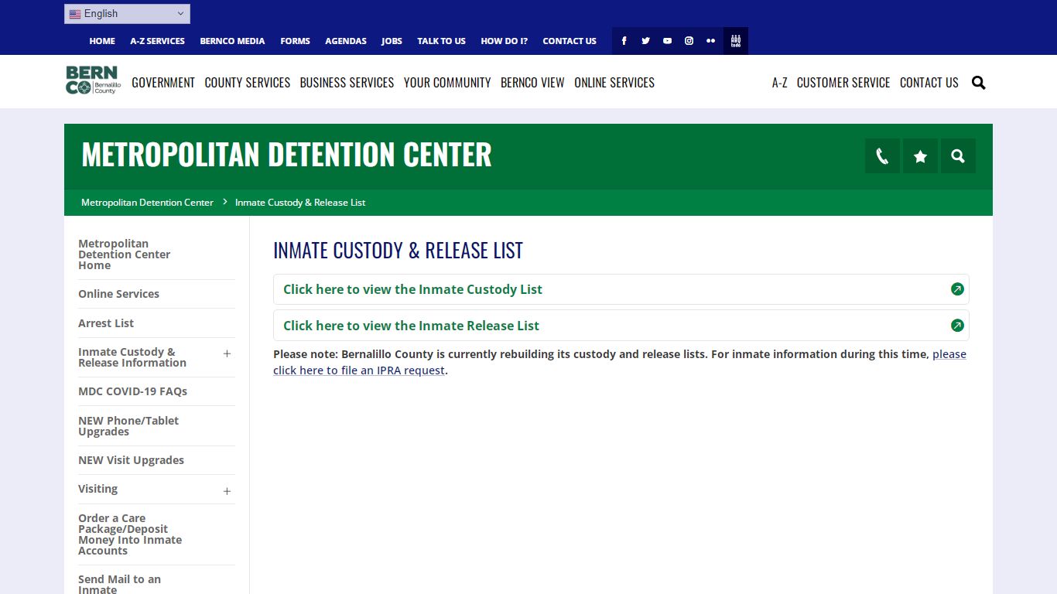The image size is (1057, 594).
Task: Open the Instagram social icon
Action: click(x=689, y=41)
